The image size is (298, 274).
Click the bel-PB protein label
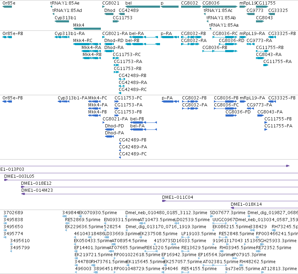[137, 119]
